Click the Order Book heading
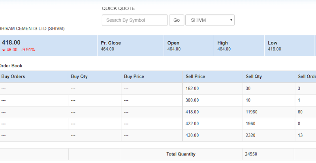This screenshot has width=316, height=163. tap(11, 66)
